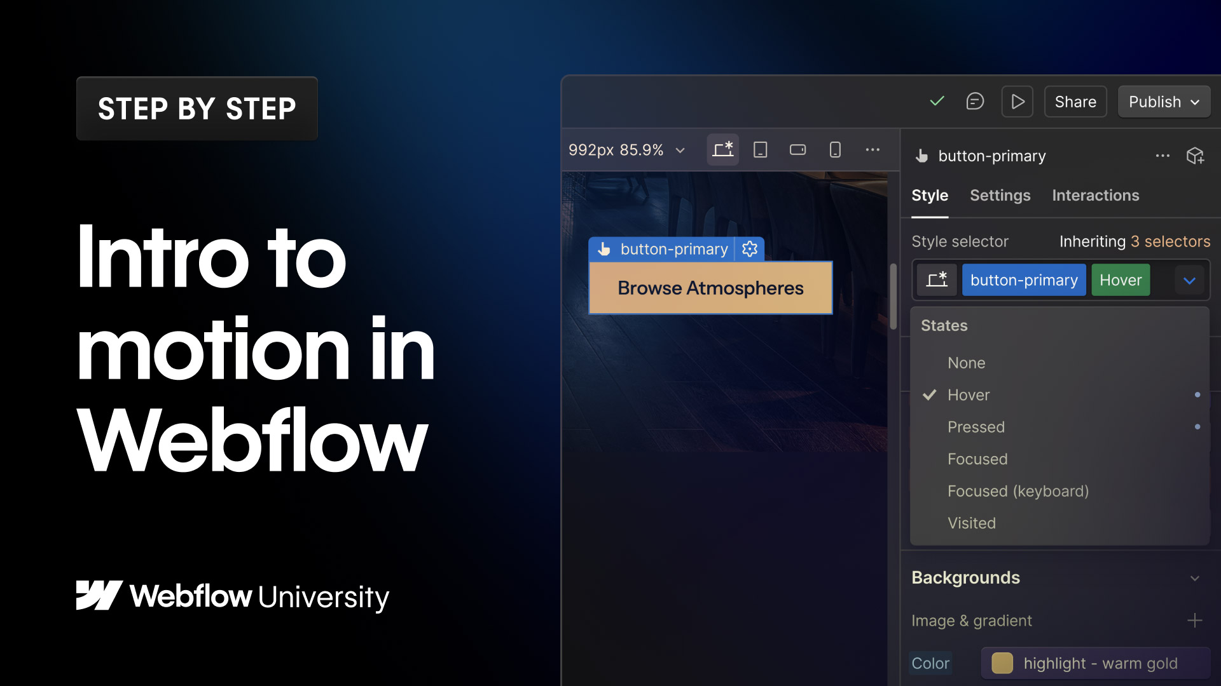Open the Interactions tab
1221x686 pixels.
[x=1095, y=195]
